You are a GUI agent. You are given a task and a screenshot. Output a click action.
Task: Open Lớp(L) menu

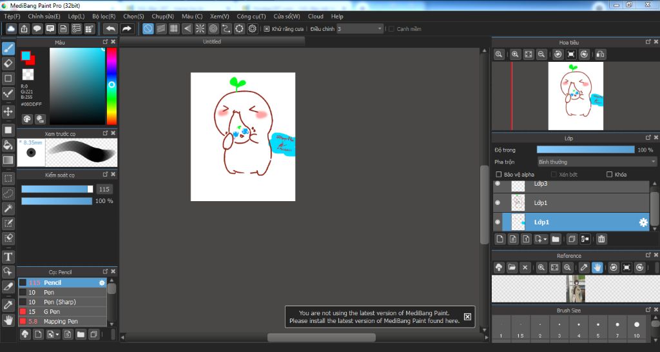point(76,16)
